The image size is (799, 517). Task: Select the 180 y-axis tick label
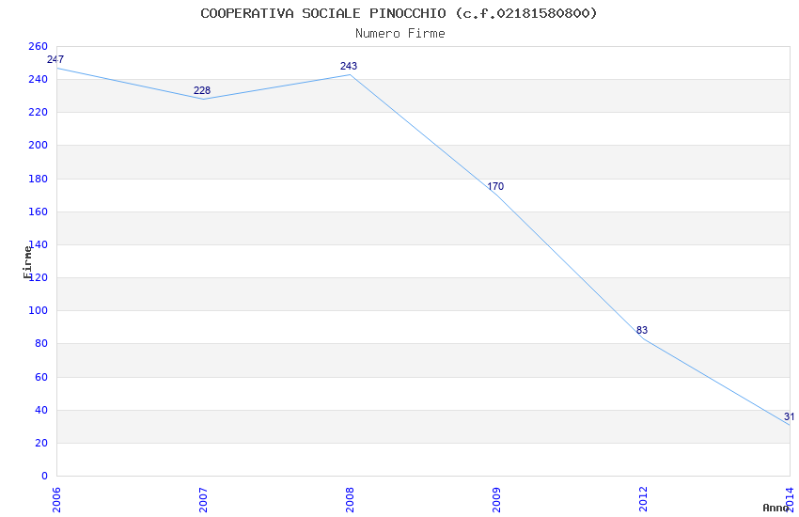pyautogui.click(x=38, y=179)
